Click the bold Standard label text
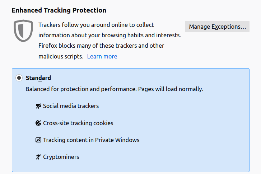 coord(38,78)
